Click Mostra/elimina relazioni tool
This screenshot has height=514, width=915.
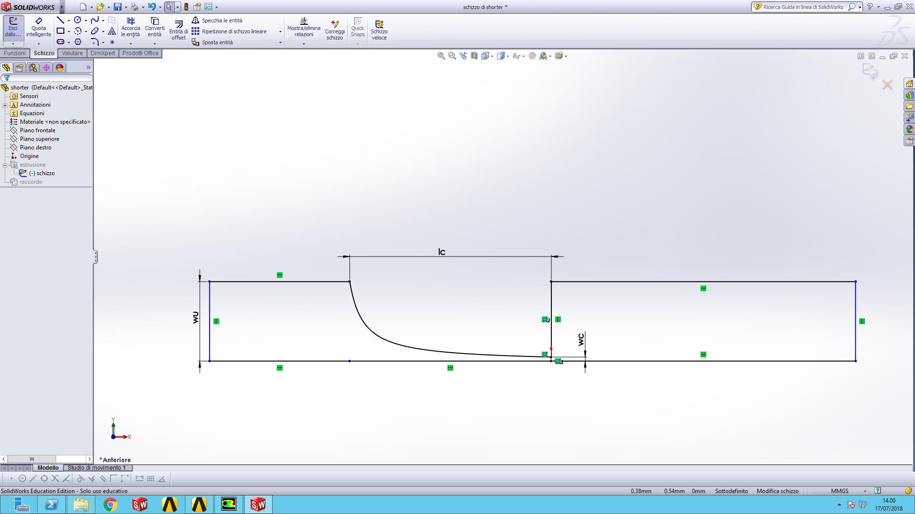click(x=304, y=28)
